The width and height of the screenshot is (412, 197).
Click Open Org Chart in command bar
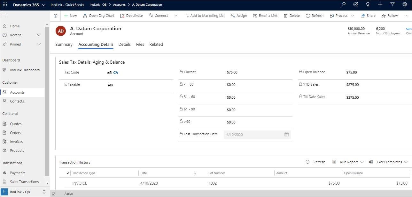pyautogui.click(x=98, y=16)
